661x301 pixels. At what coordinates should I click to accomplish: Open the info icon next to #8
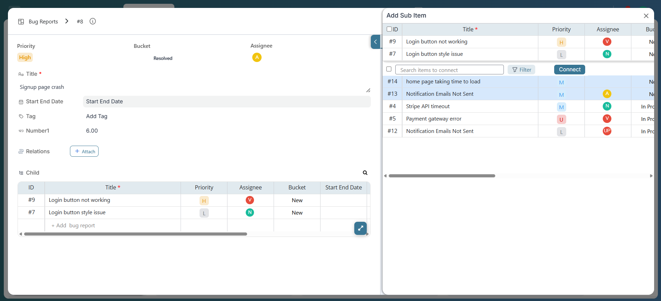[x=93, y=21]
